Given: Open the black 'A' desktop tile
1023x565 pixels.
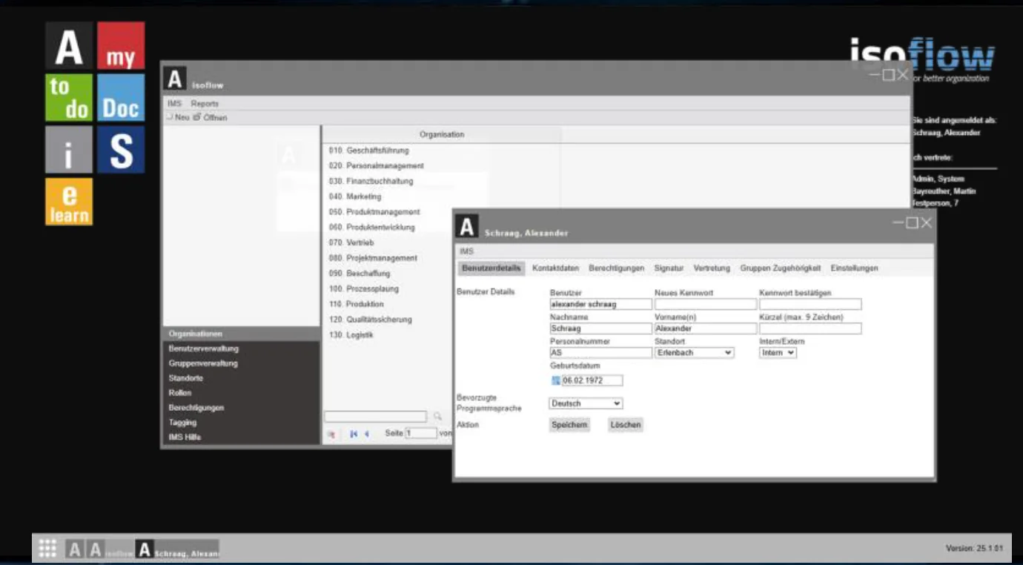Looking at the screenshot, I should tap(69, 46).
